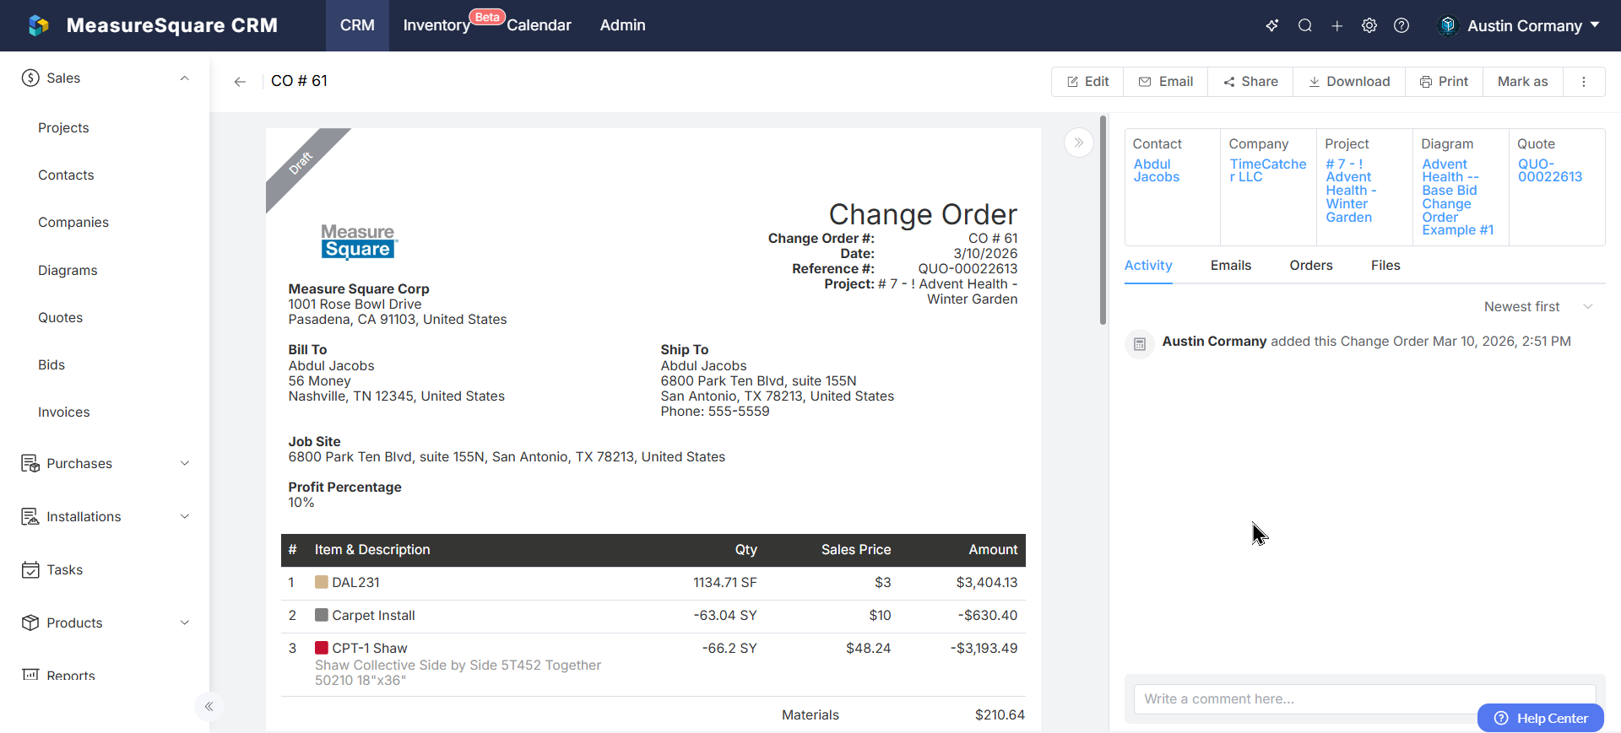1621x733 pixels.
Task: Open the Admin top menu
Action: [x=622, y=25]
